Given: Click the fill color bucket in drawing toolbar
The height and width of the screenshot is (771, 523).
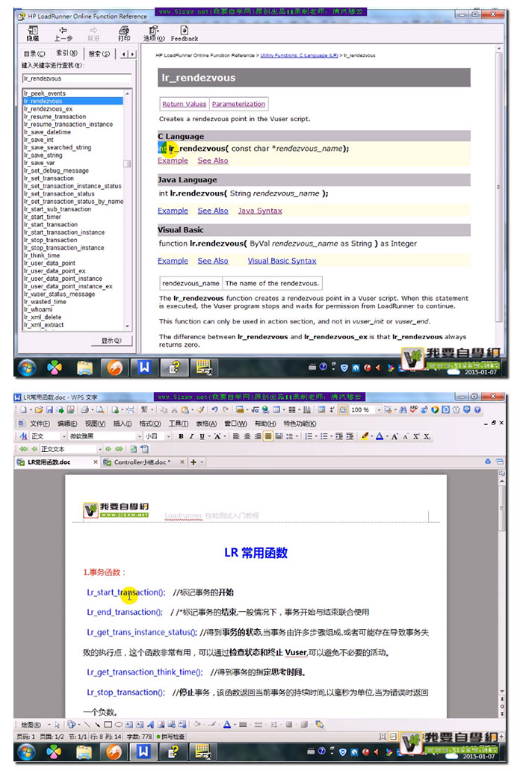Looking at the screenshot, I should 196,724.
